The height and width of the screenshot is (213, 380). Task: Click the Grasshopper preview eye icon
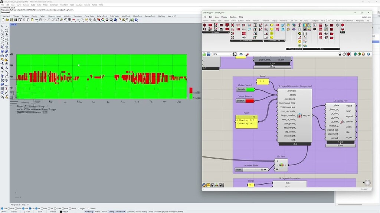[x=241, y=54]
